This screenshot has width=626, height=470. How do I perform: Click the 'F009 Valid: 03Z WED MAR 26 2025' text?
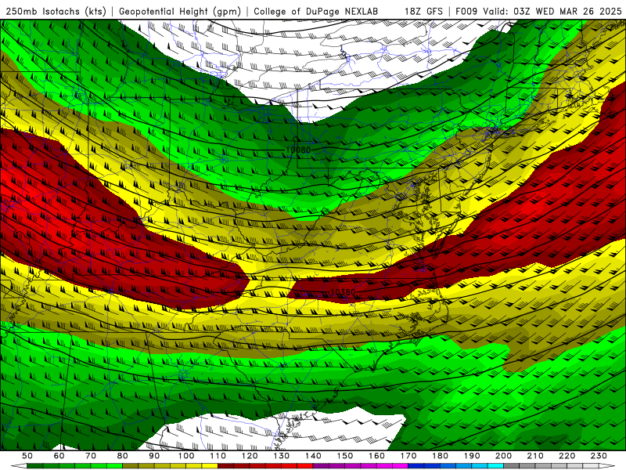click(x=539, y=11)
